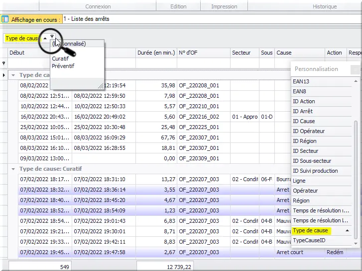This screenshot has height=271, width=362.
Task: Click the Durée (en min.) column header
Action: [x=156, y=53]
